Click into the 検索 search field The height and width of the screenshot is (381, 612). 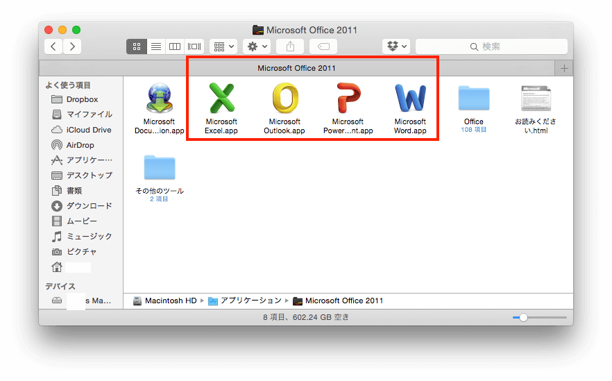491,46
